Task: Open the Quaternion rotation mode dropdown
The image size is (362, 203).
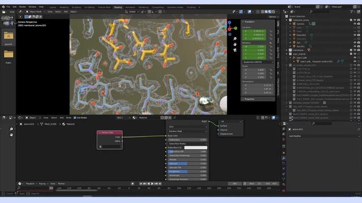Action: click(258, 62)
